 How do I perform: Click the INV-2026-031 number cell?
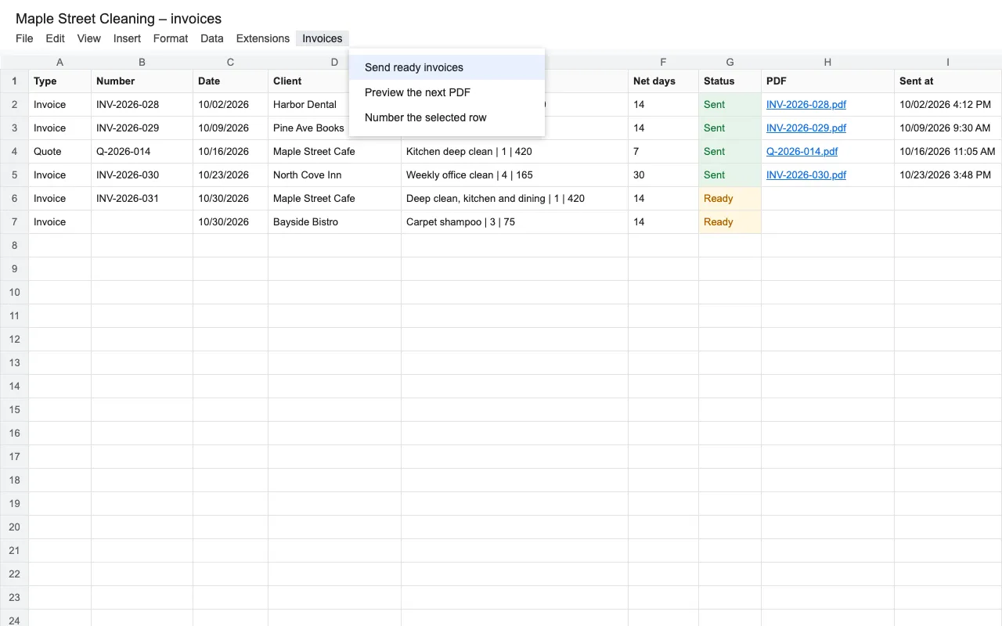pos(142,198)
